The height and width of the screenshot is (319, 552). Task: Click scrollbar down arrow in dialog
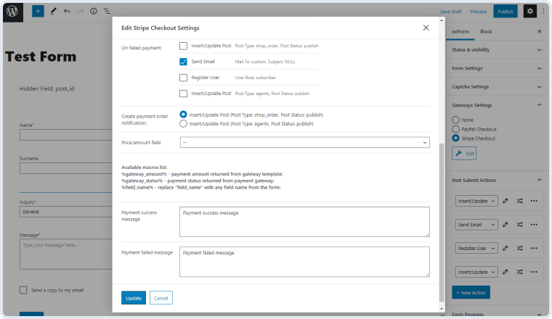coord(442,308)
